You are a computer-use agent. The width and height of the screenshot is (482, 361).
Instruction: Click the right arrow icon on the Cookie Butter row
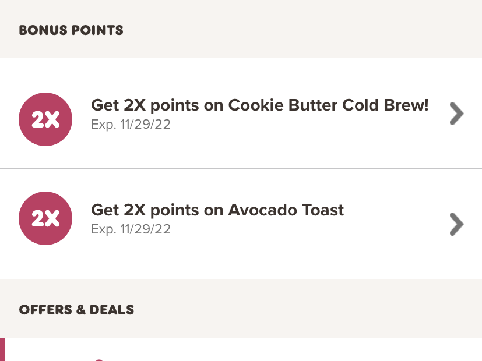coord(456,113)
